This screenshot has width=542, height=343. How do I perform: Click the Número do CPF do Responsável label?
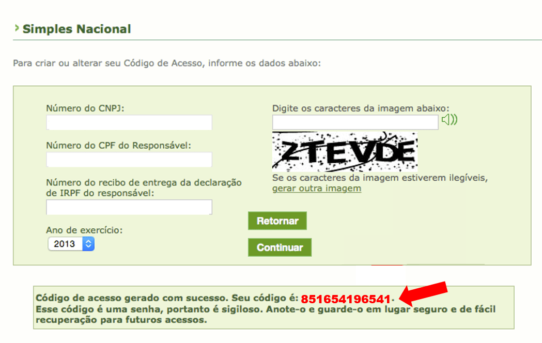point(118,146)
